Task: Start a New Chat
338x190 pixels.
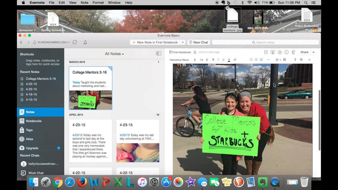Action: (198, 42)
